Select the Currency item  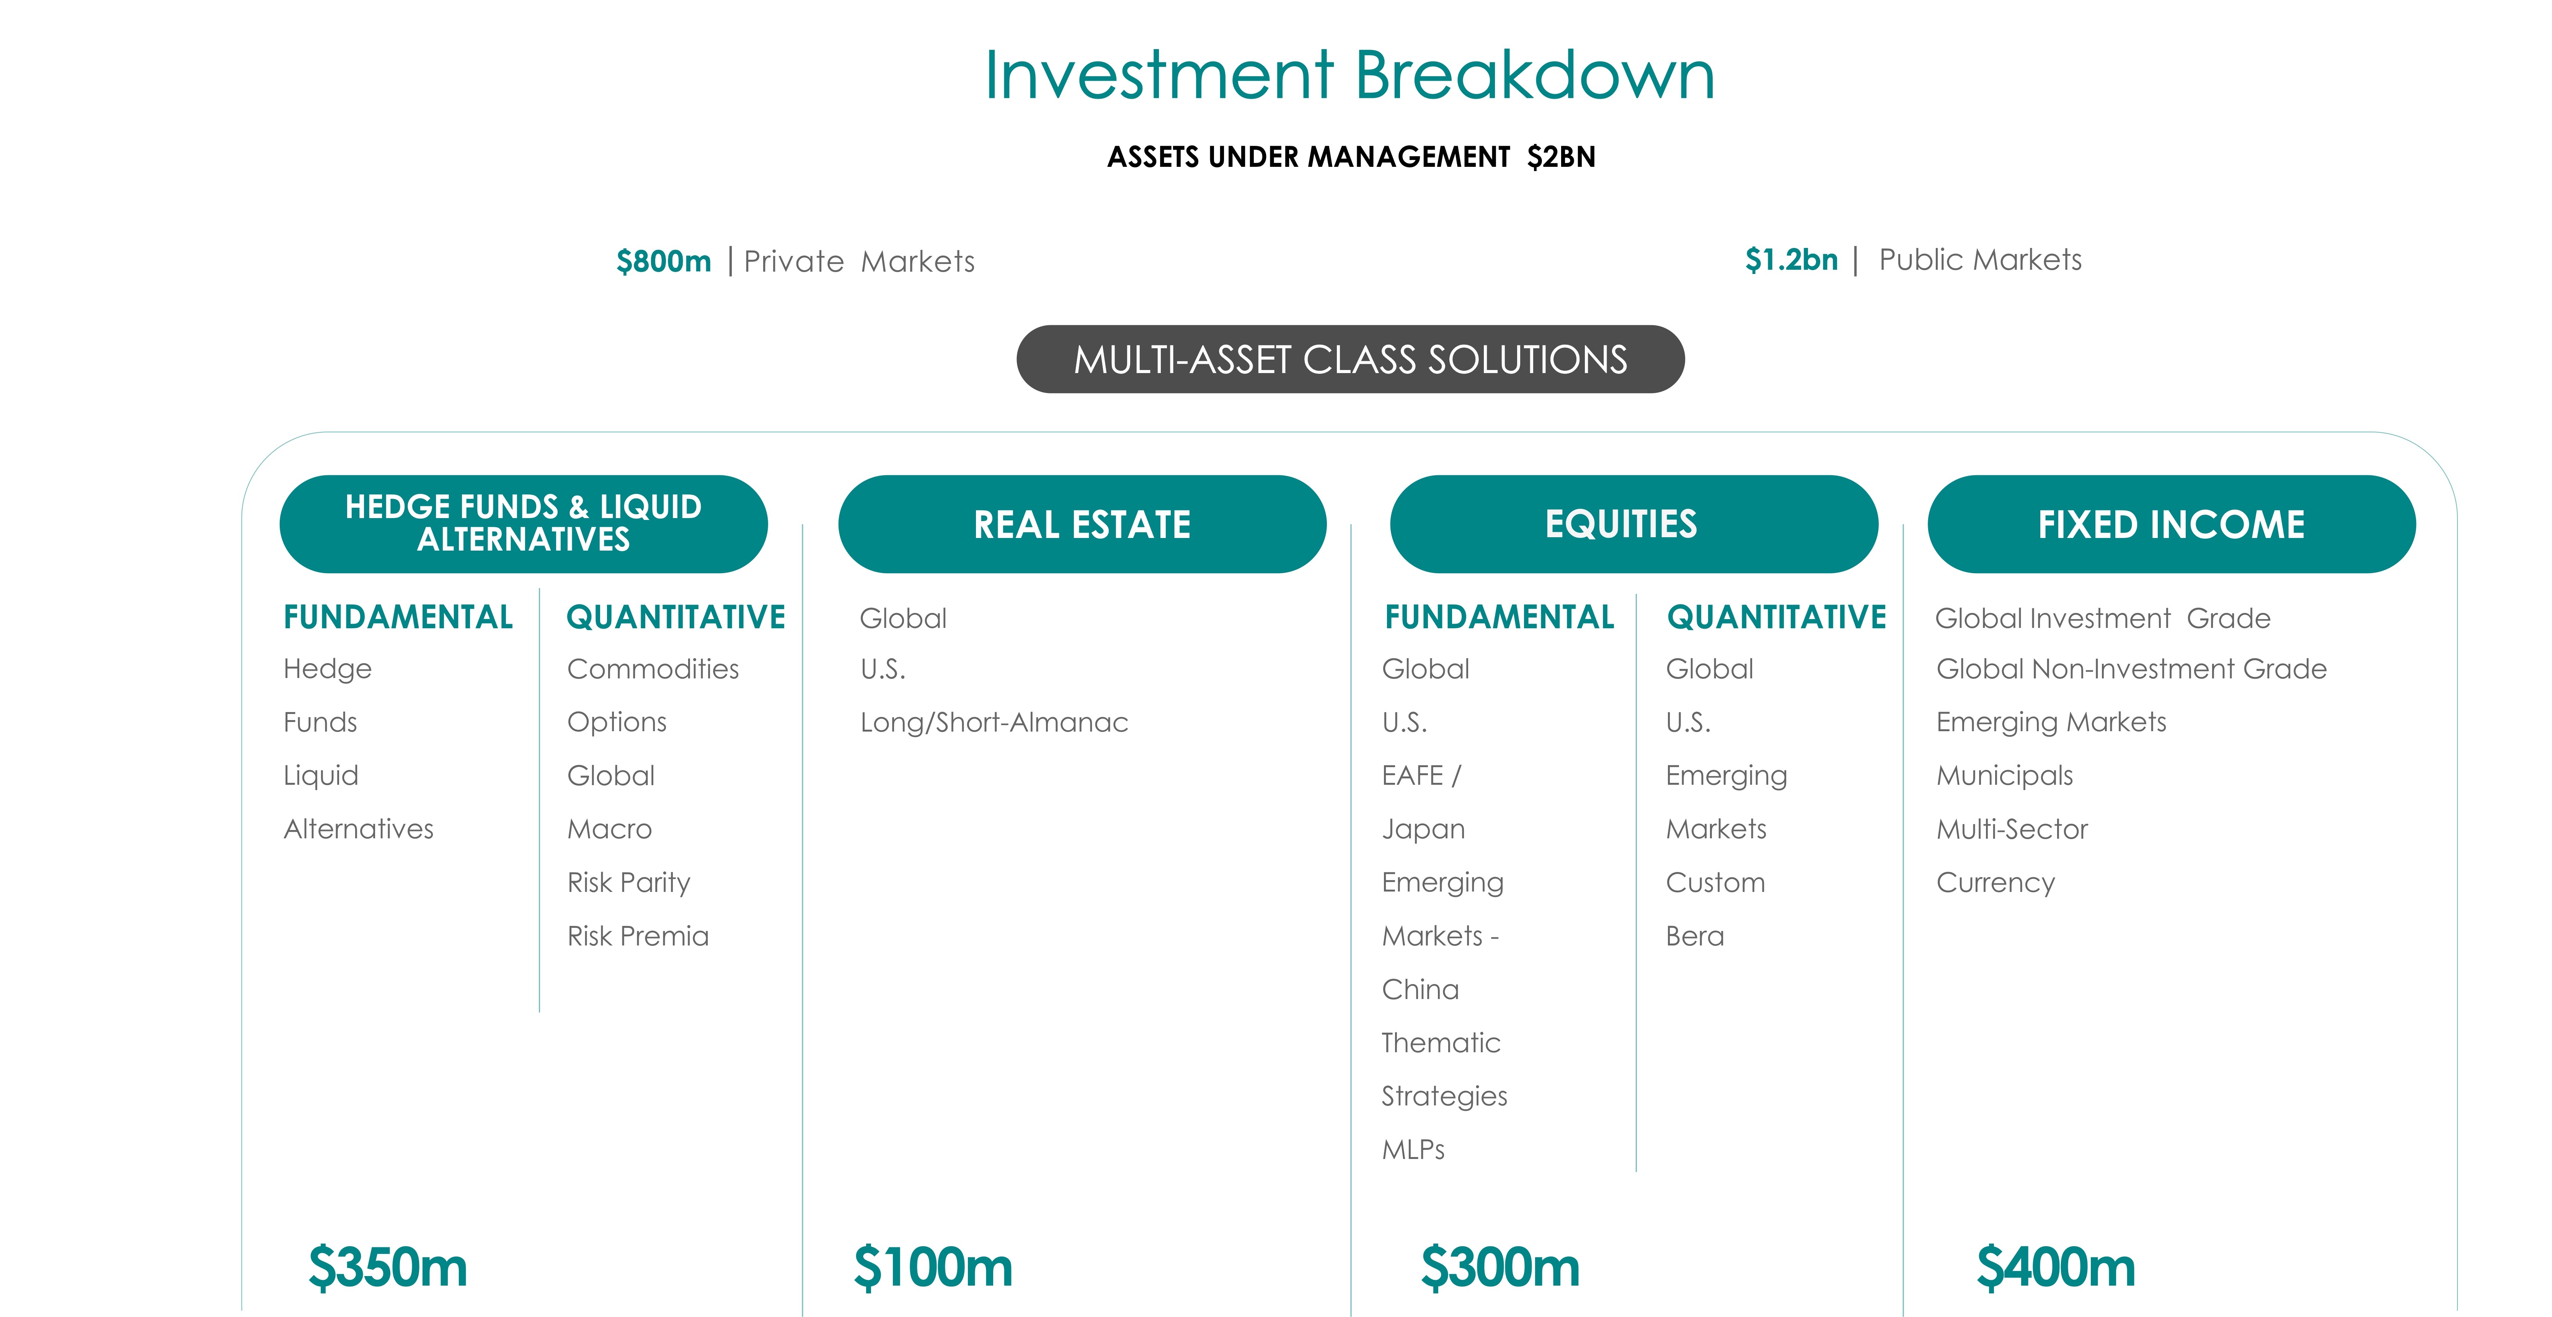tap(1995, 882)
